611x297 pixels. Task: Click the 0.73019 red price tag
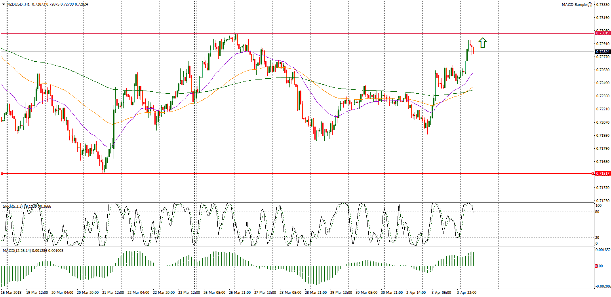[x=602, y=34]
